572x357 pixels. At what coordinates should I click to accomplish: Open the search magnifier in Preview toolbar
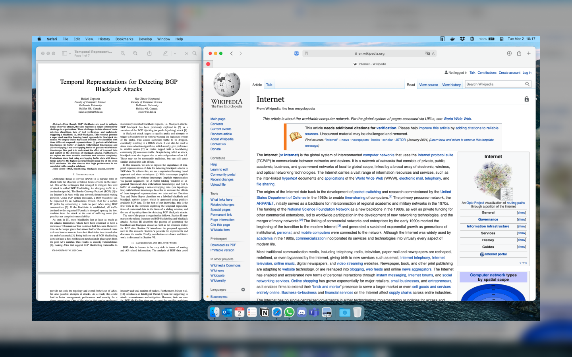point(195,53)
